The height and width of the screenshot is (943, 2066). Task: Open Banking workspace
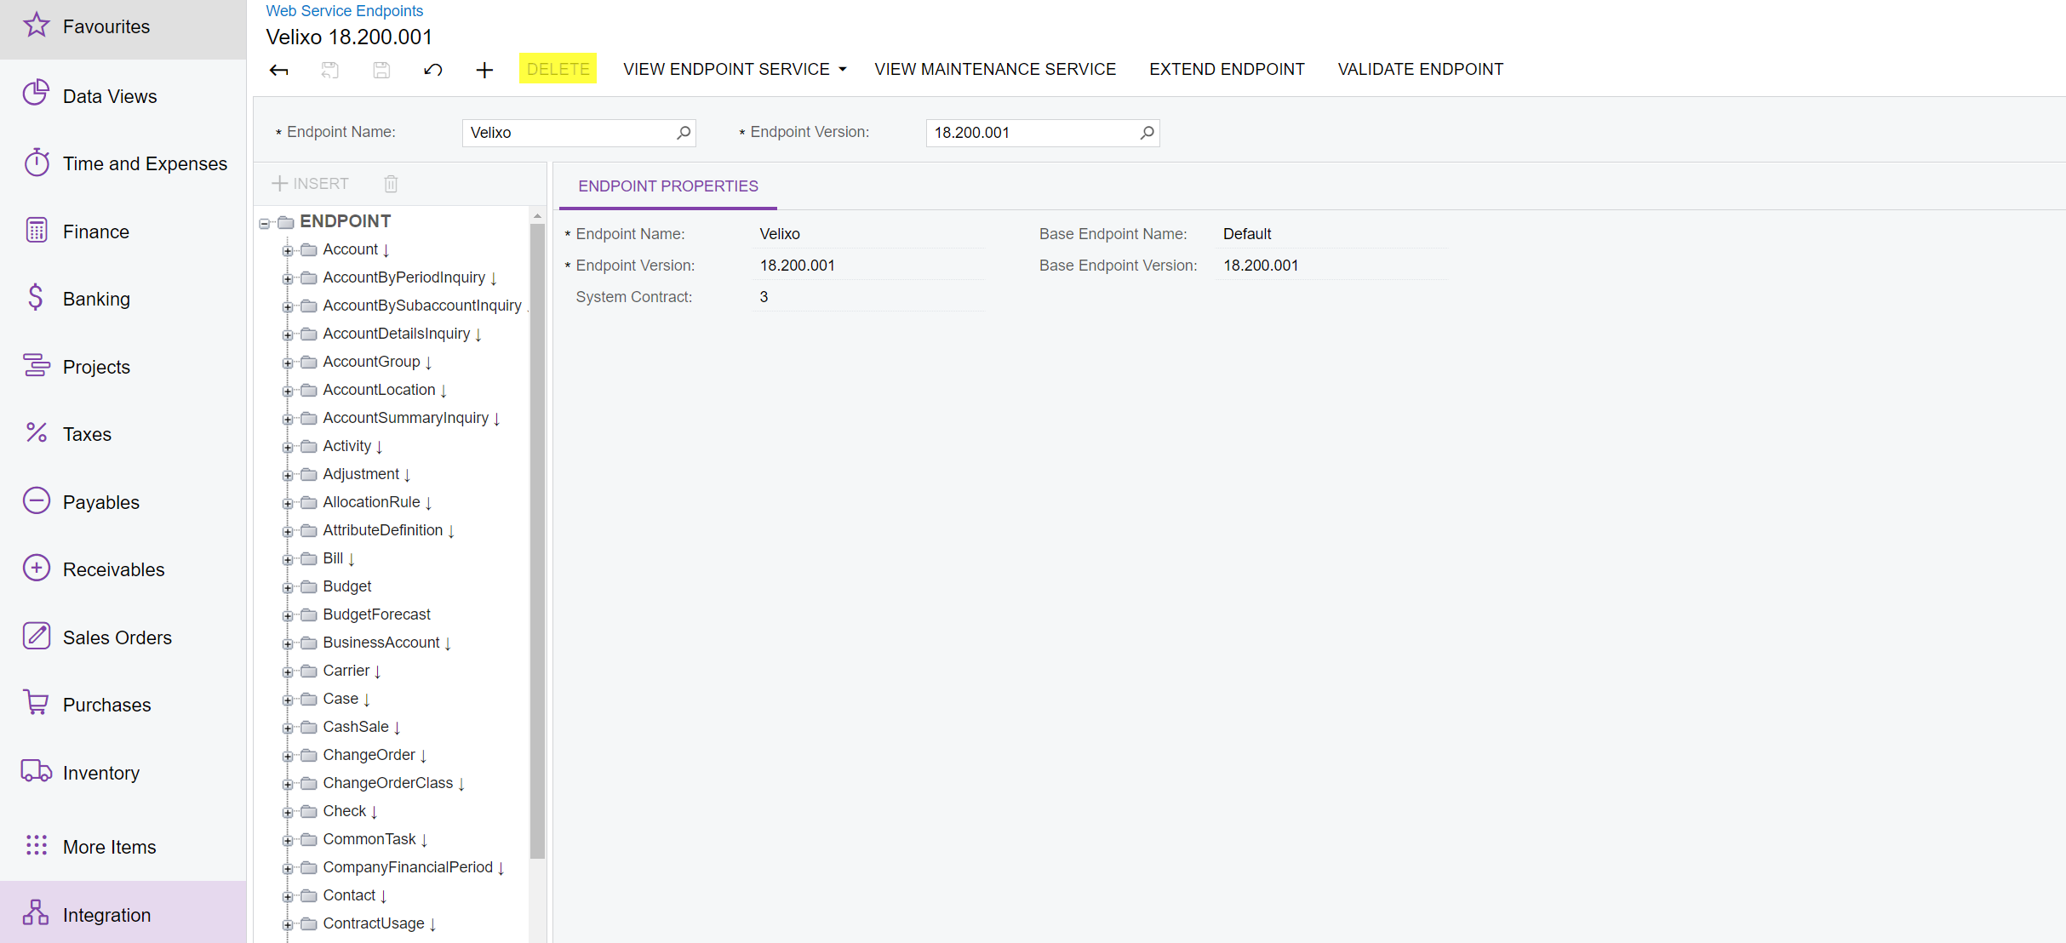(123, 299)
